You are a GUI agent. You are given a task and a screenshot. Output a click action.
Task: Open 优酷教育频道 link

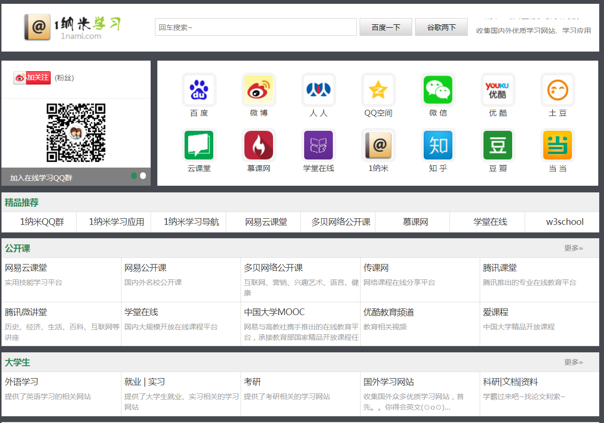389,312
